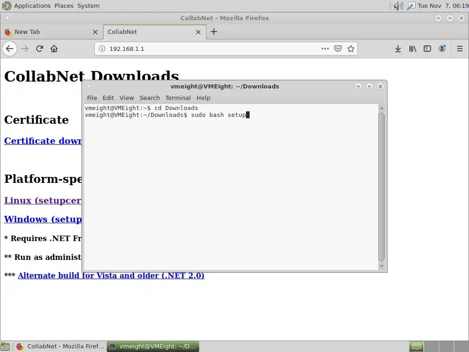Minimize the terminal window

pos(358,86)
